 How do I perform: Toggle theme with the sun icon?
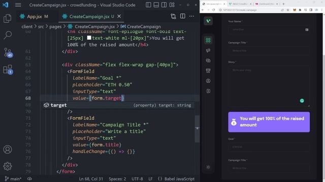click(x=208, y=167)
